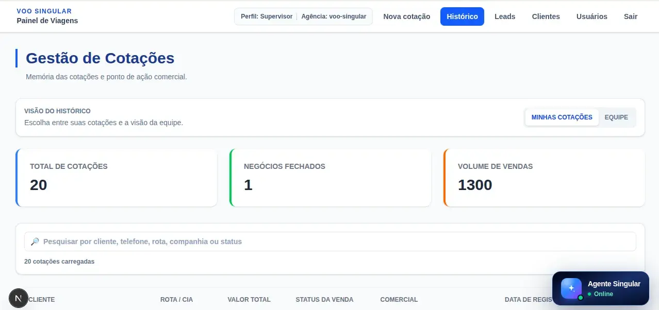Click the Rota / Cia column header
659x310 pixels.
(x=176, y=300)
